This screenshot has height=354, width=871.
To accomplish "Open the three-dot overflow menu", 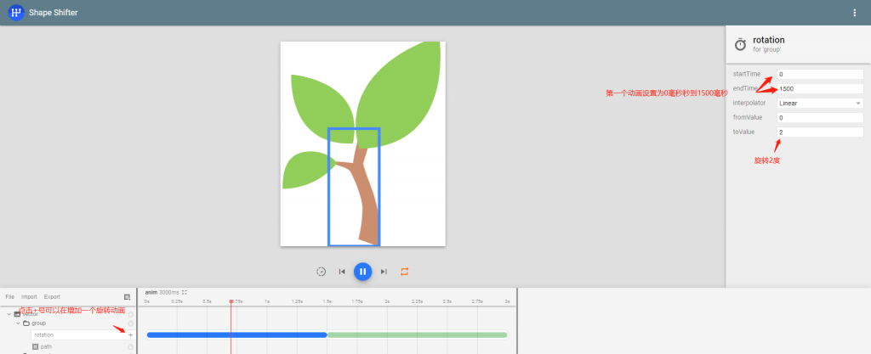I will coord(855,13).
